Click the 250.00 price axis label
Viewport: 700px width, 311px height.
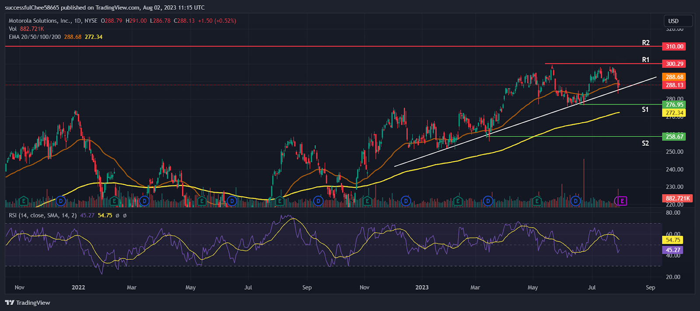675,152
